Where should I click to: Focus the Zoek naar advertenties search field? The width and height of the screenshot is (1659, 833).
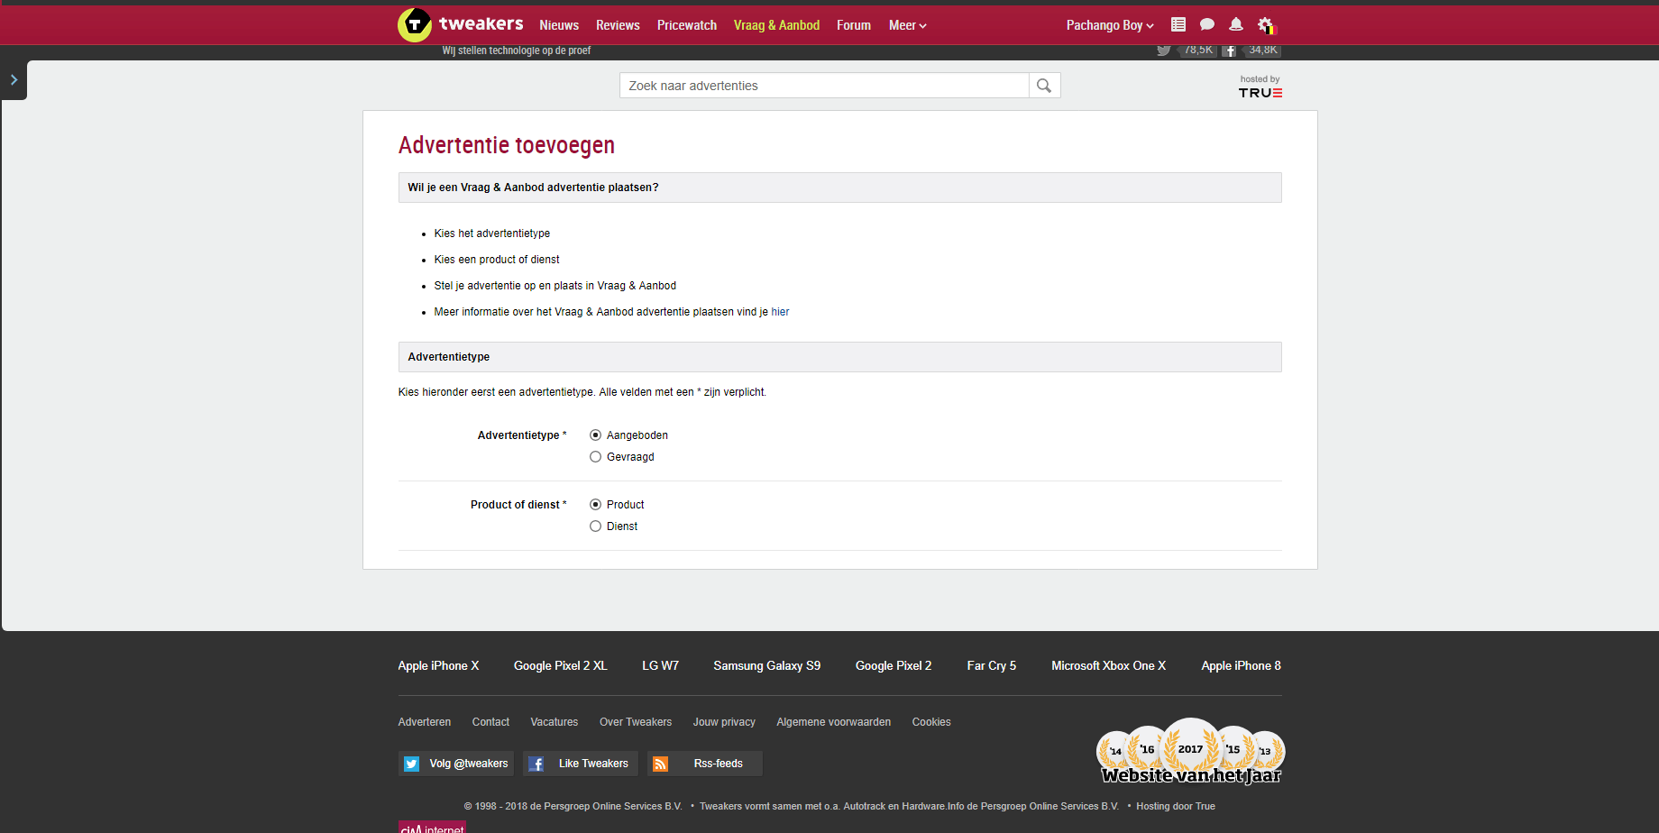click(824, 86)
